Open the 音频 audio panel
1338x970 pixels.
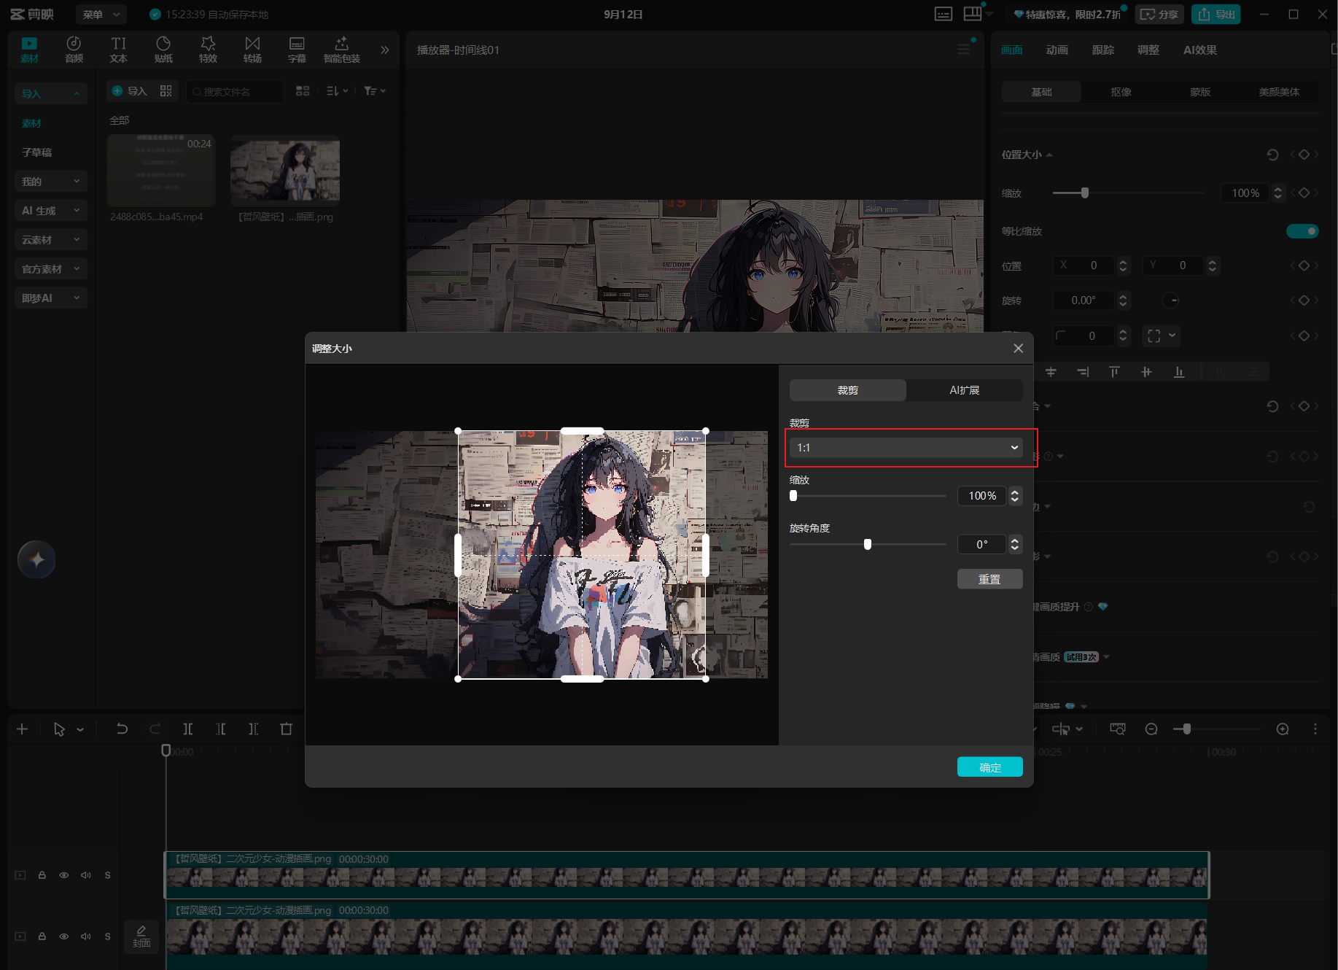pyautogui.click(x=74, y=50)
